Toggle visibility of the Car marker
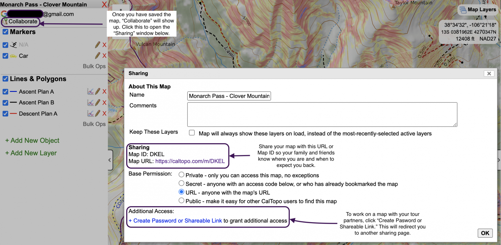The image size is (501, 245). click(5, 56)
